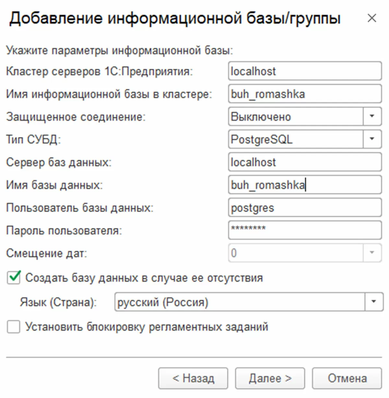This screenshot has height=398, width=389.
Task: Click the database name field
Action: click(305, 185)
